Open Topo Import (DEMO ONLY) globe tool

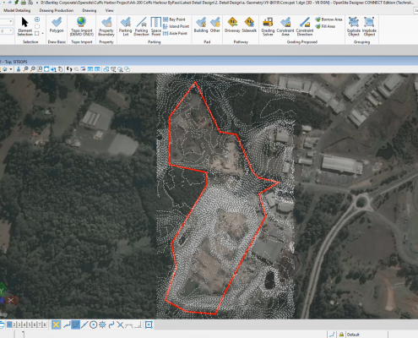point(81,26)
